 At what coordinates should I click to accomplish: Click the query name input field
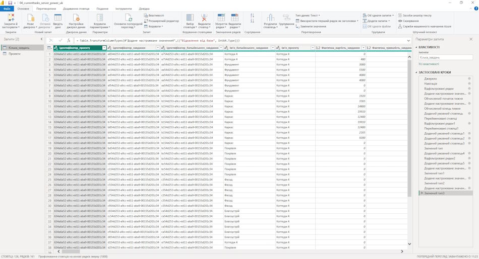click(445, 57)
